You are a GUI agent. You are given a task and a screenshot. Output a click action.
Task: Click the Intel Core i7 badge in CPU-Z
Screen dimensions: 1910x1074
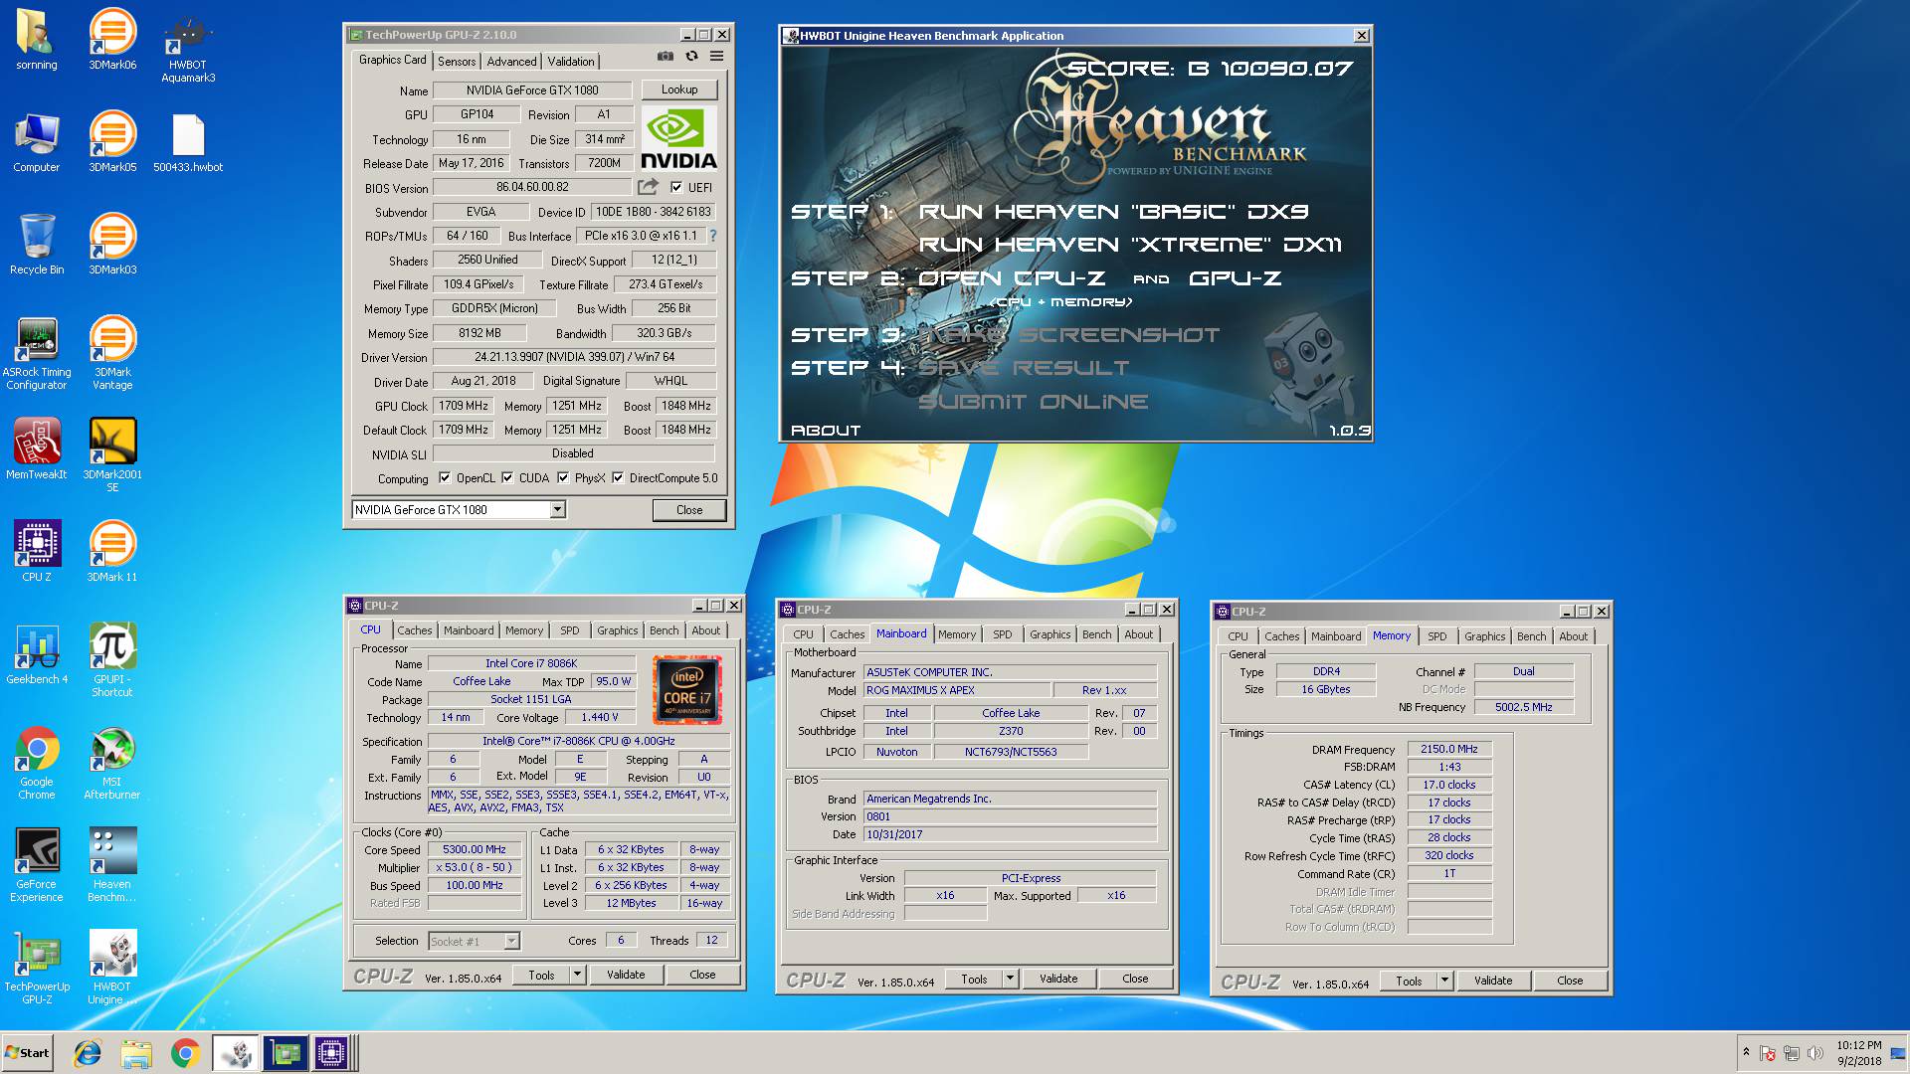[x=687, y=689]
